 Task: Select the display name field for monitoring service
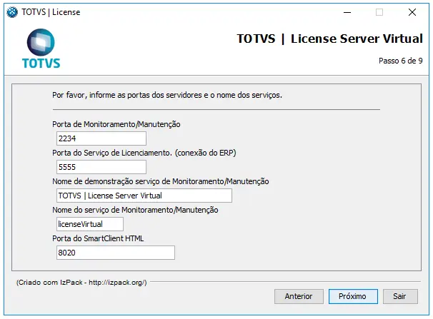pyautogui.click(x=144, y=196)
